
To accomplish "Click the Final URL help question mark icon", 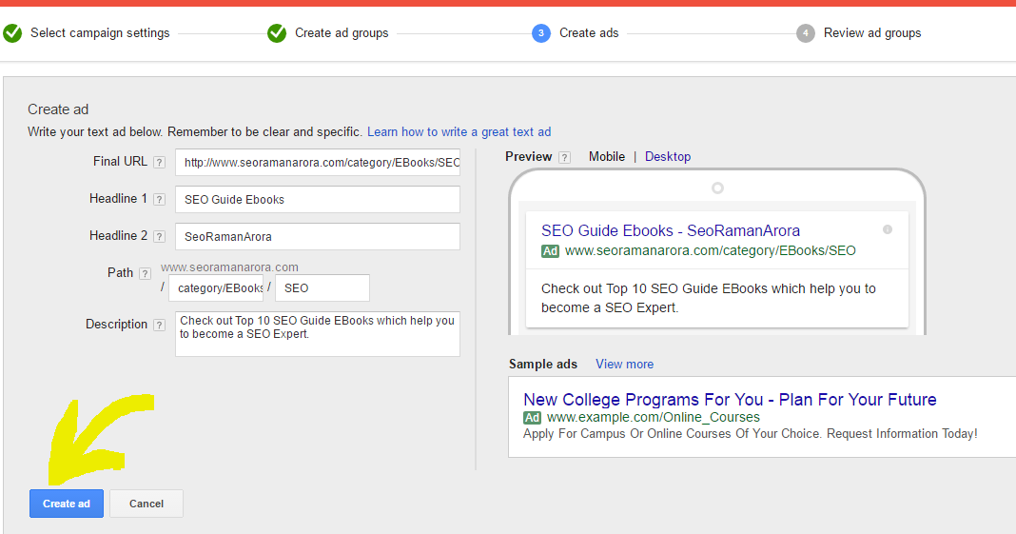I will (x=159, y=163).
